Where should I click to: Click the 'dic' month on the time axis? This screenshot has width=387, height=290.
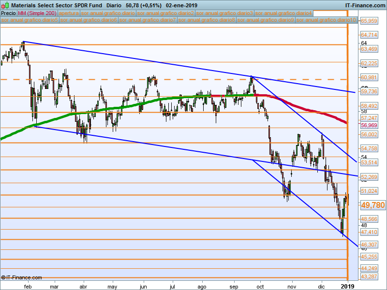click(x=321, y=287)
